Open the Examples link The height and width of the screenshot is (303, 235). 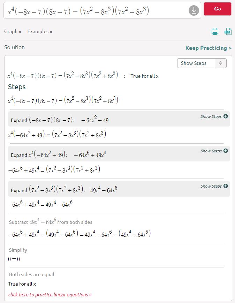(40, 31)
